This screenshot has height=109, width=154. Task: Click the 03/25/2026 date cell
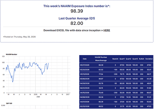point(85,106)
